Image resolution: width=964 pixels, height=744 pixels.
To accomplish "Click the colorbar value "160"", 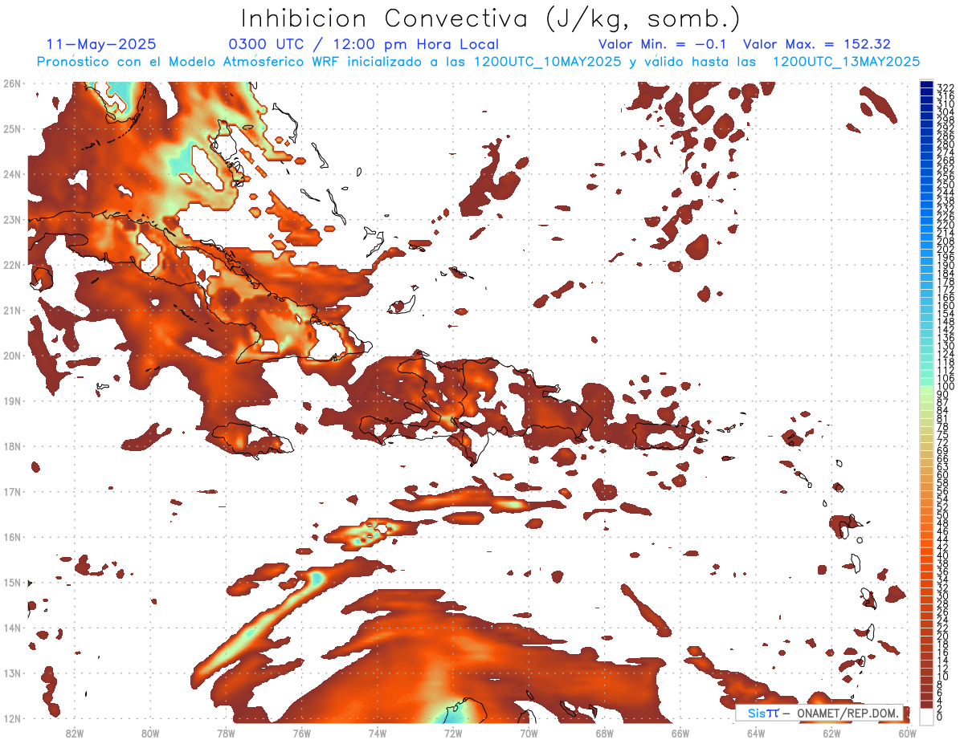I will point(945,306).
